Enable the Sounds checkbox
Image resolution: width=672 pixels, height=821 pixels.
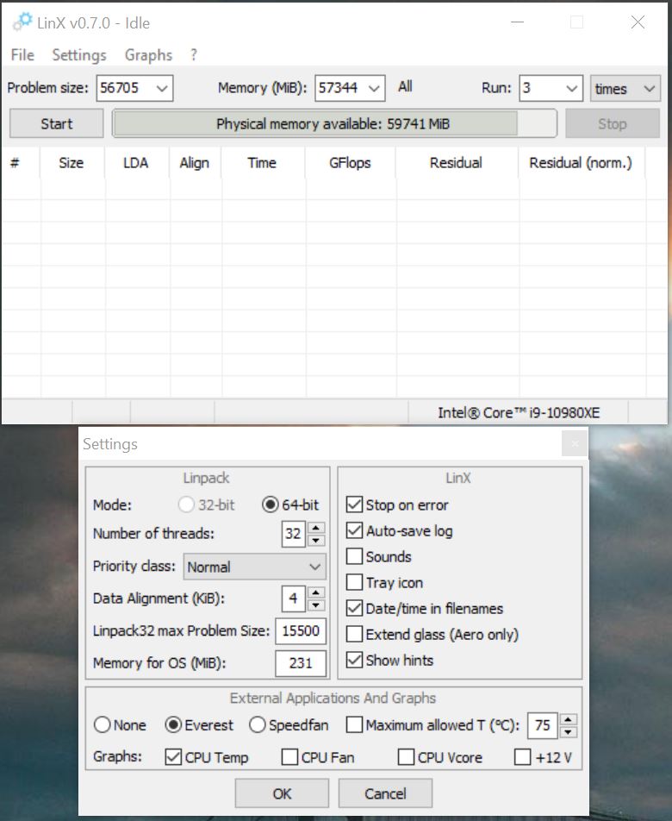point(355,556)
